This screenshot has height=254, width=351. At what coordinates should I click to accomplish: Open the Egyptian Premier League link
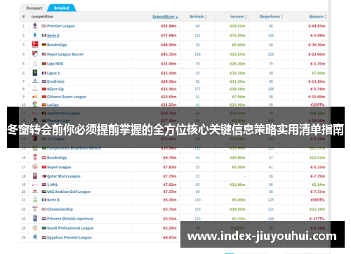[69, 237]
